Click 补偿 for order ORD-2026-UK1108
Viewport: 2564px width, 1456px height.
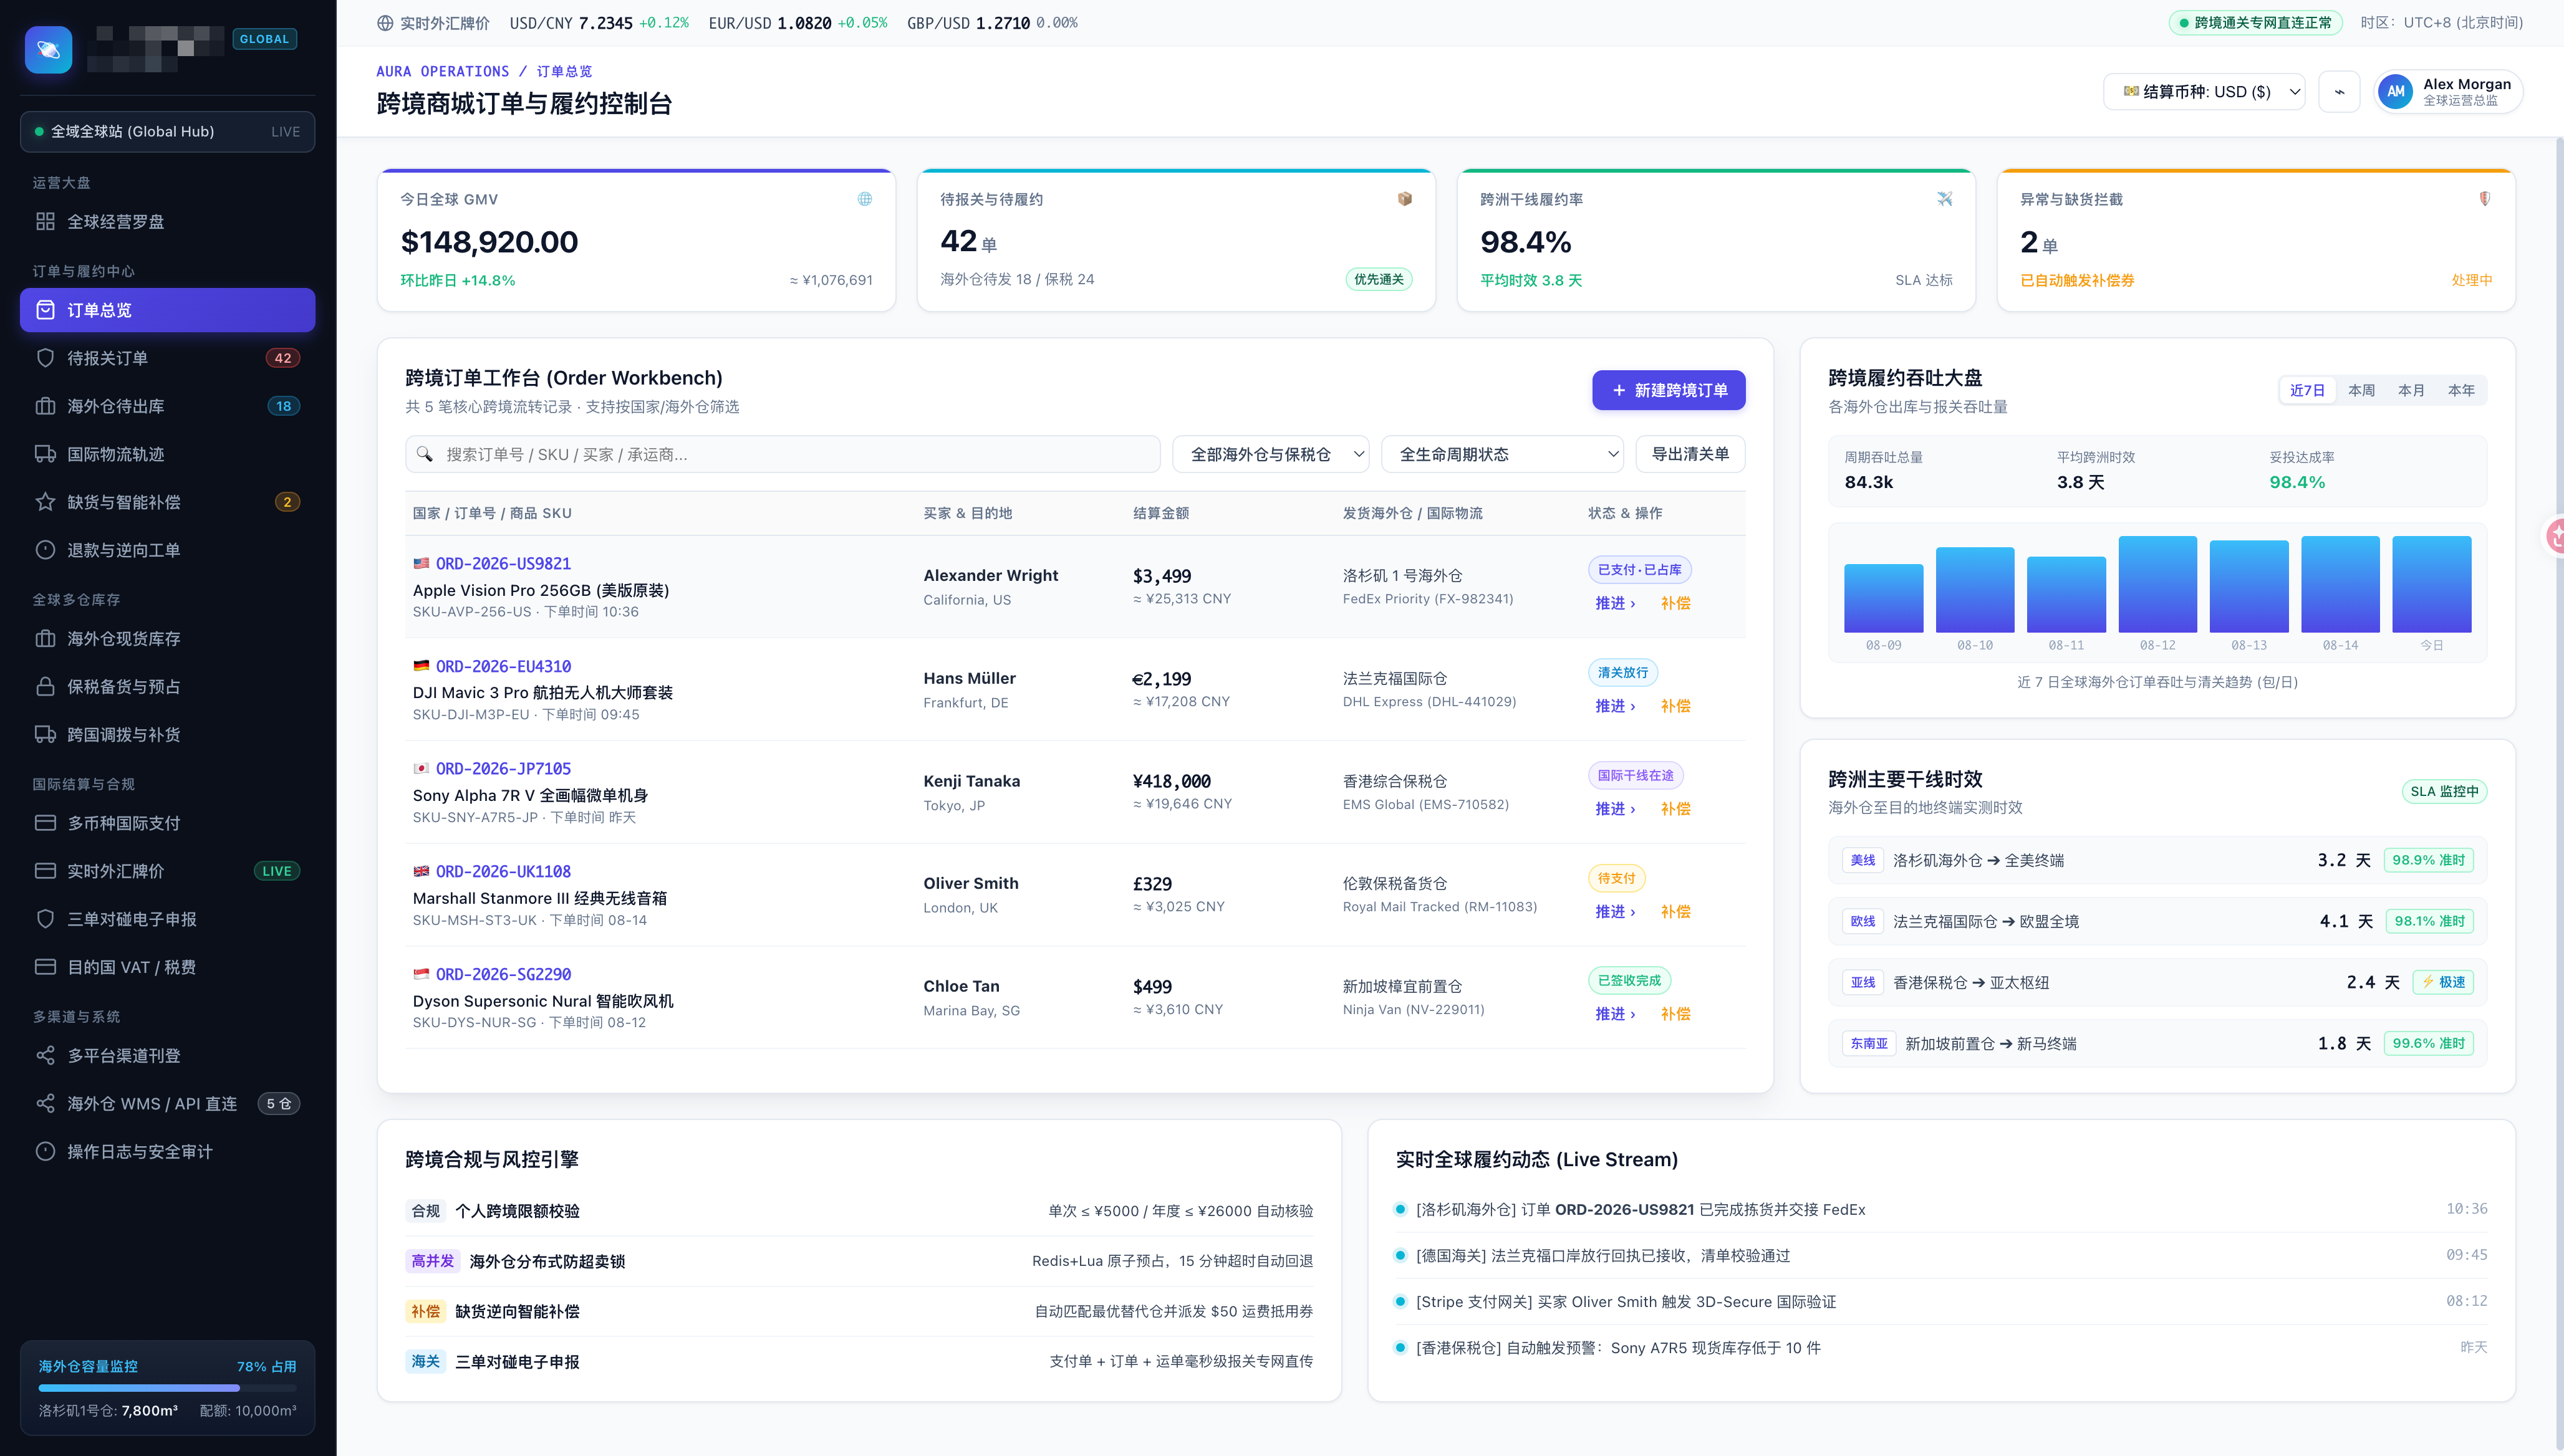[1675, 912]
